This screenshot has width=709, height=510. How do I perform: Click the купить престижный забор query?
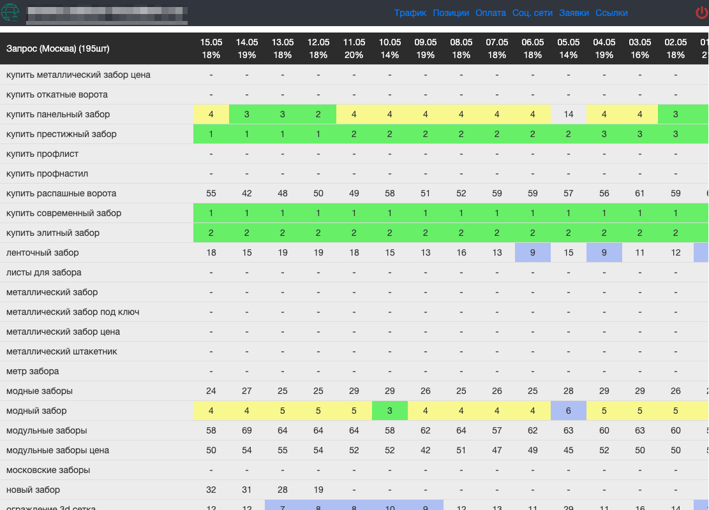[x=61, y=135]
